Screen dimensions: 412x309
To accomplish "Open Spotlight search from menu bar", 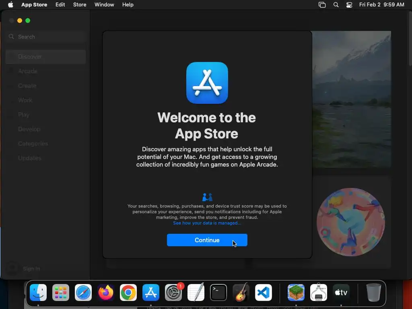I will tap(336, 5).
